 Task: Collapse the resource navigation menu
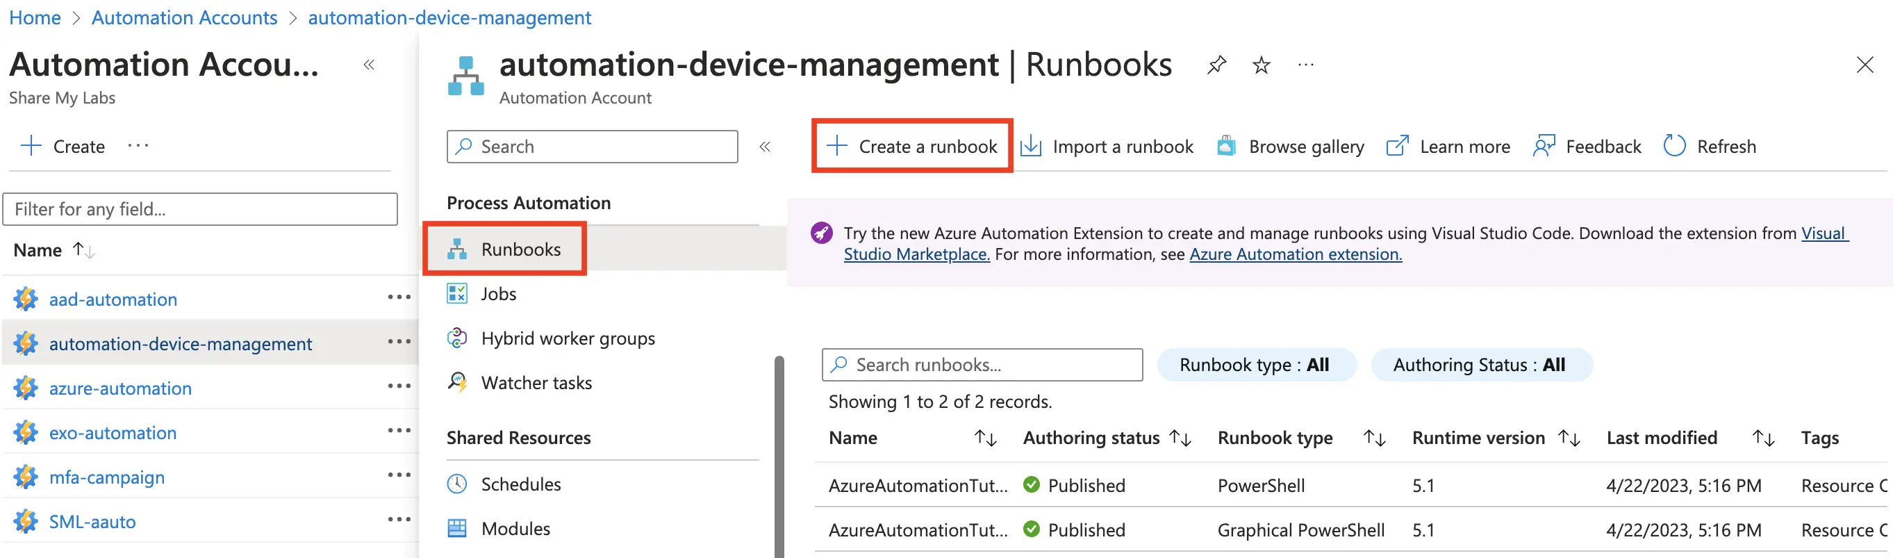(x=764, y=147)
